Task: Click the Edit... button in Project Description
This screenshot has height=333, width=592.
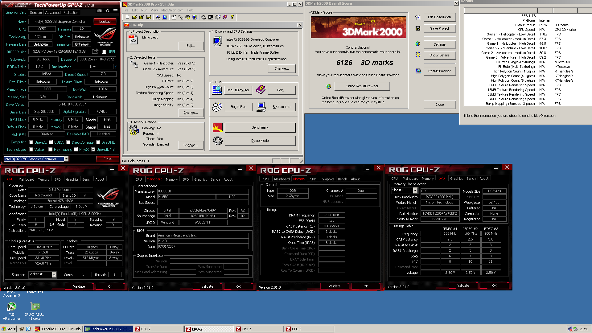Action: pyautogui.click(x=191, y=46)
